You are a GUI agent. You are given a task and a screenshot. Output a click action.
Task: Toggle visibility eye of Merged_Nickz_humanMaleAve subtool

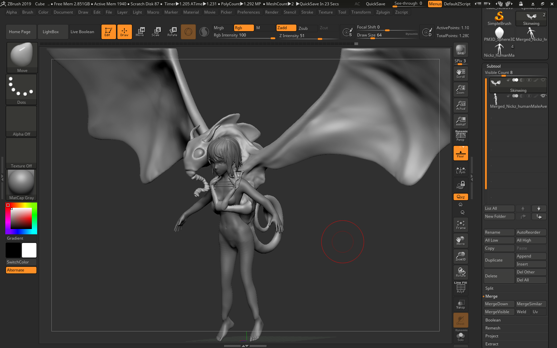(543, 96)
